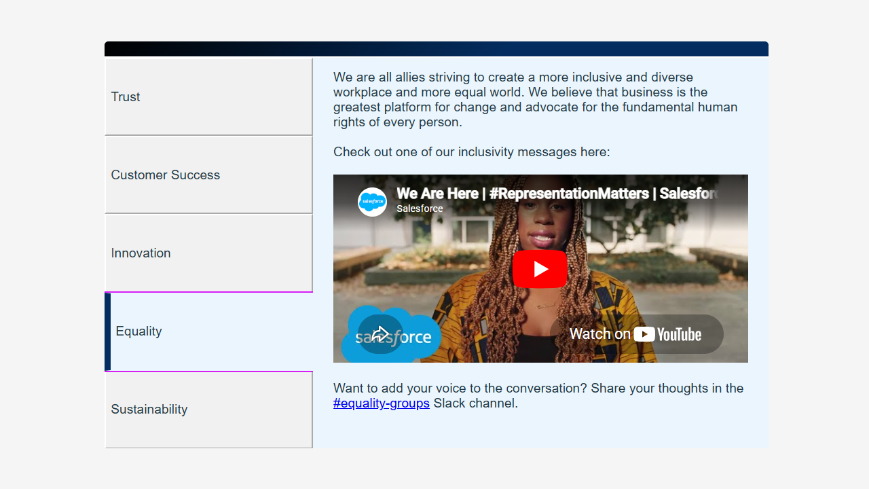Screen dimensions: 869x489
Task: Open the 'Salesforce' channel name under title
Action: point(420,209)
